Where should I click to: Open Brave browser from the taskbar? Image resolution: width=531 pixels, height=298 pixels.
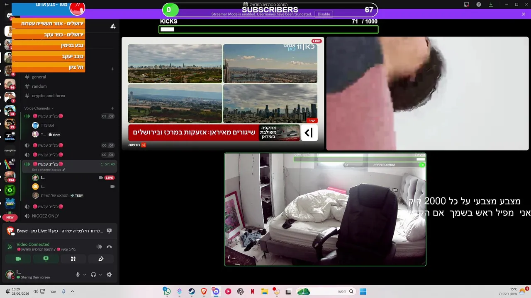pyautogui.click(x=204, y=291)
